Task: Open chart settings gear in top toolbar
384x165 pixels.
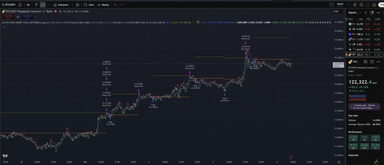Action: coord(361,5)
